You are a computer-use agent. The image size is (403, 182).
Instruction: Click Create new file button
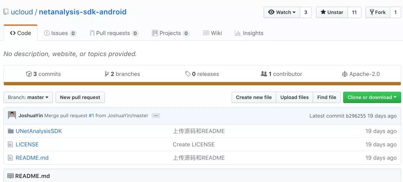pos(254,98)
